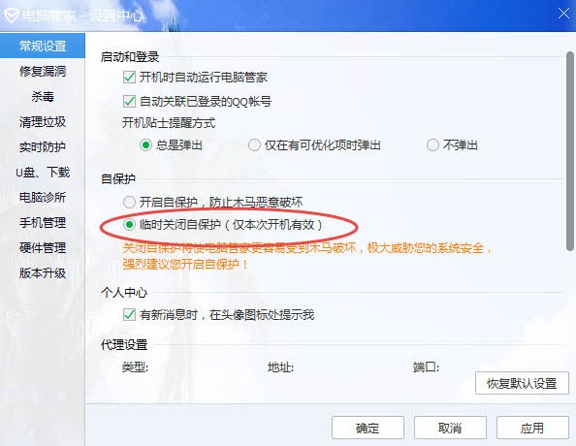Disable 有新消息时在头像图标处提示我 checkbox
The width and height of the screenshot is (576, 446).
point(129,314)
